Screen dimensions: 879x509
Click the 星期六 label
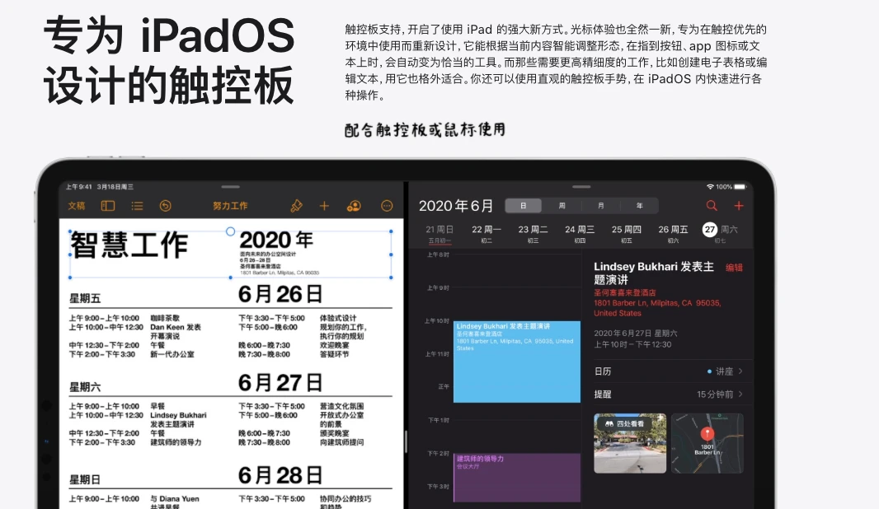(85, 387)
